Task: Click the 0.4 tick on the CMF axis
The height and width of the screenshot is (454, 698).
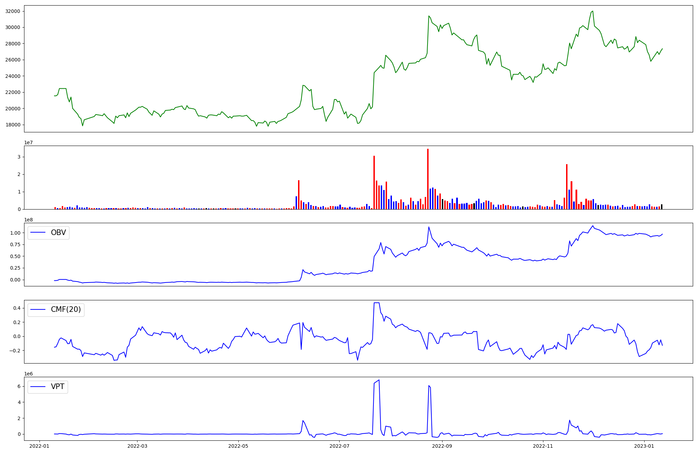Action: [17, 308]
